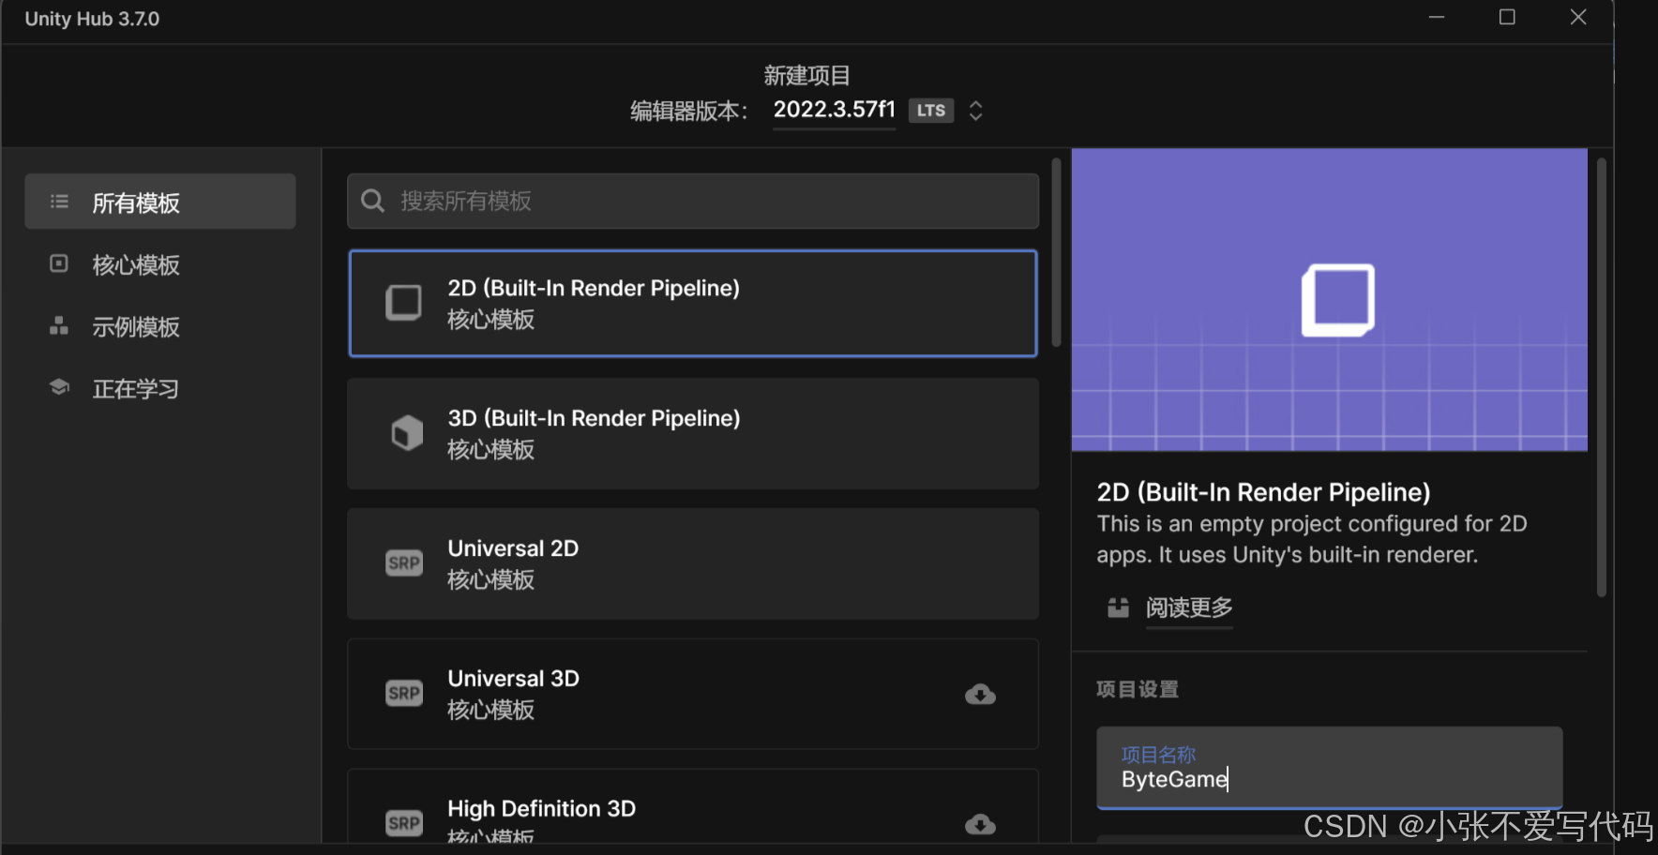Click the 2D template preview thumbnail

click(x=1330, y=299)
